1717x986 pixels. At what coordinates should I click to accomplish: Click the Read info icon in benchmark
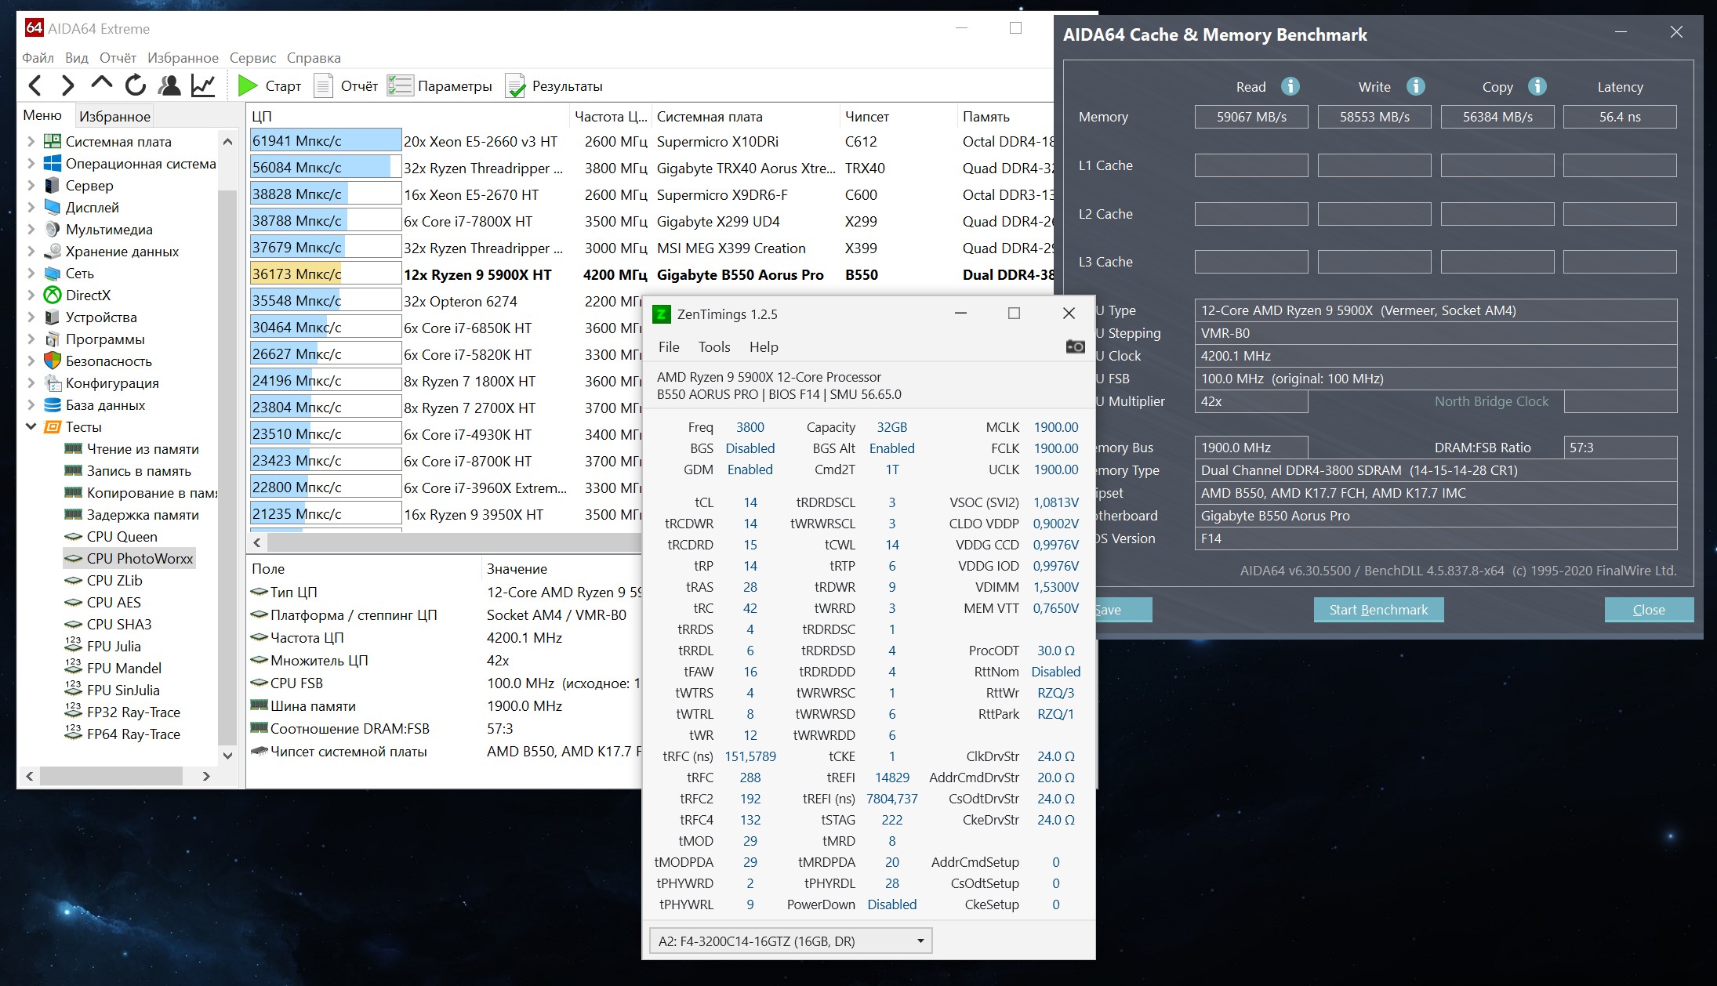(x=1290, y=86)
